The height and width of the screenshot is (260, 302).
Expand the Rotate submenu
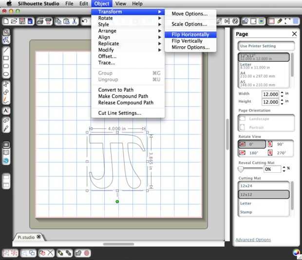coord(128,18)
